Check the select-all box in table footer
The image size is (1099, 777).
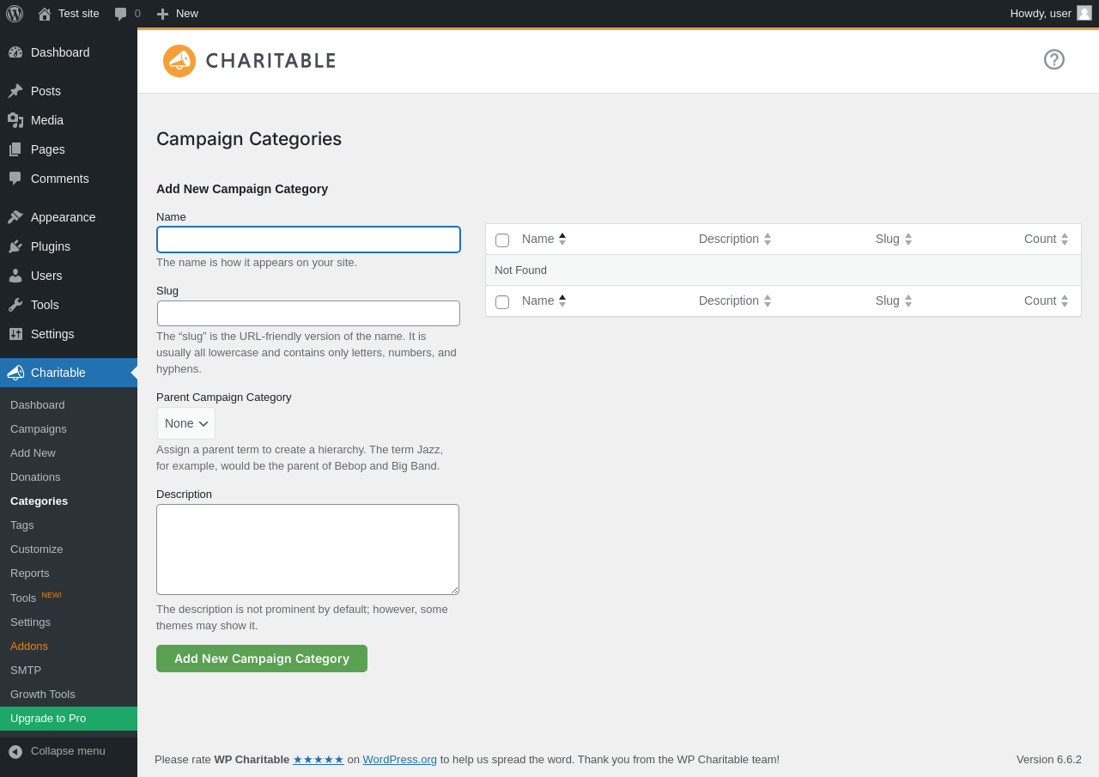tap(502, 302)
